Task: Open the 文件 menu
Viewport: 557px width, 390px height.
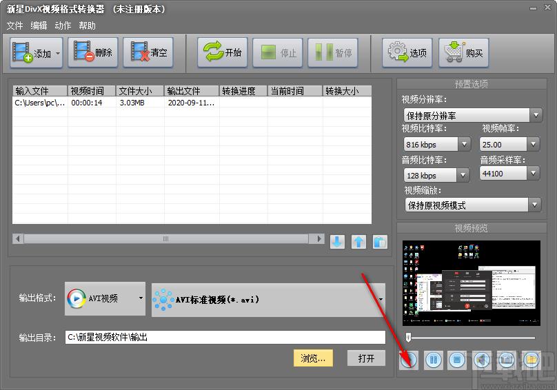Action: [x=14, y=25]
